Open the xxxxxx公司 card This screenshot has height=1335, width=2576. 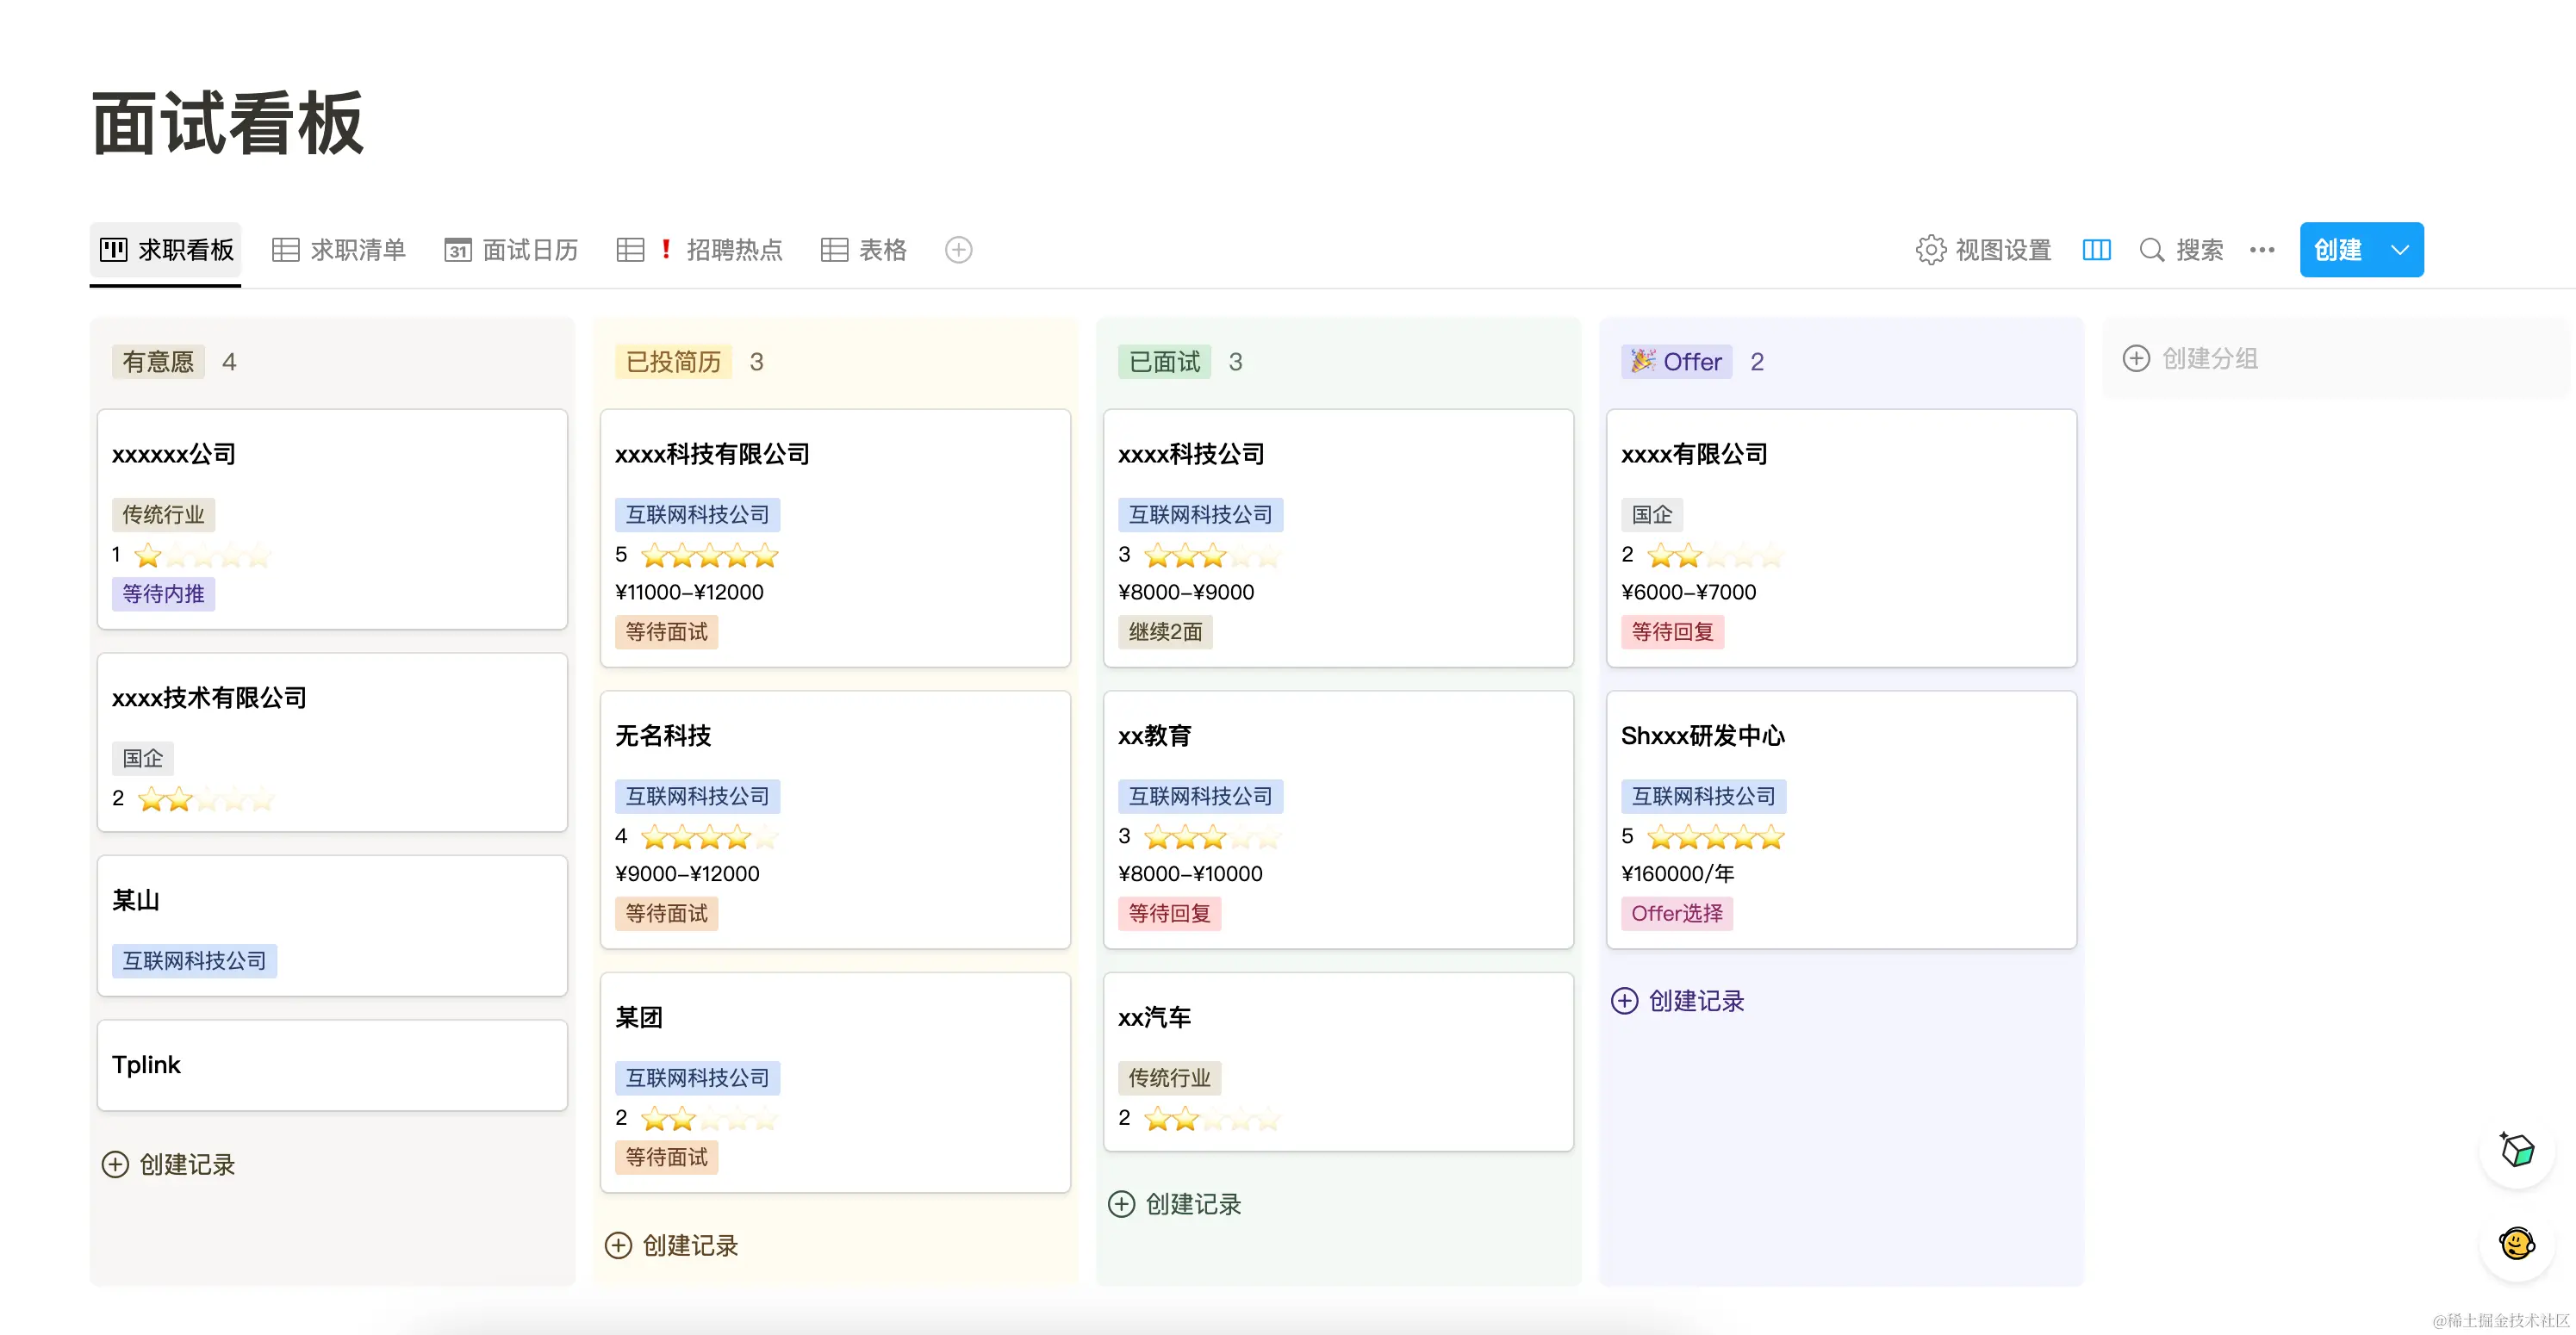click(x=332, y=519)
